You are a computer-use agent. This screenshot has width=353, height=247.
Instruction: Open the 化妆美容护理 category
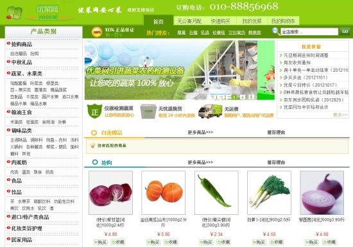pyautogui.click(x=26, y=228)
